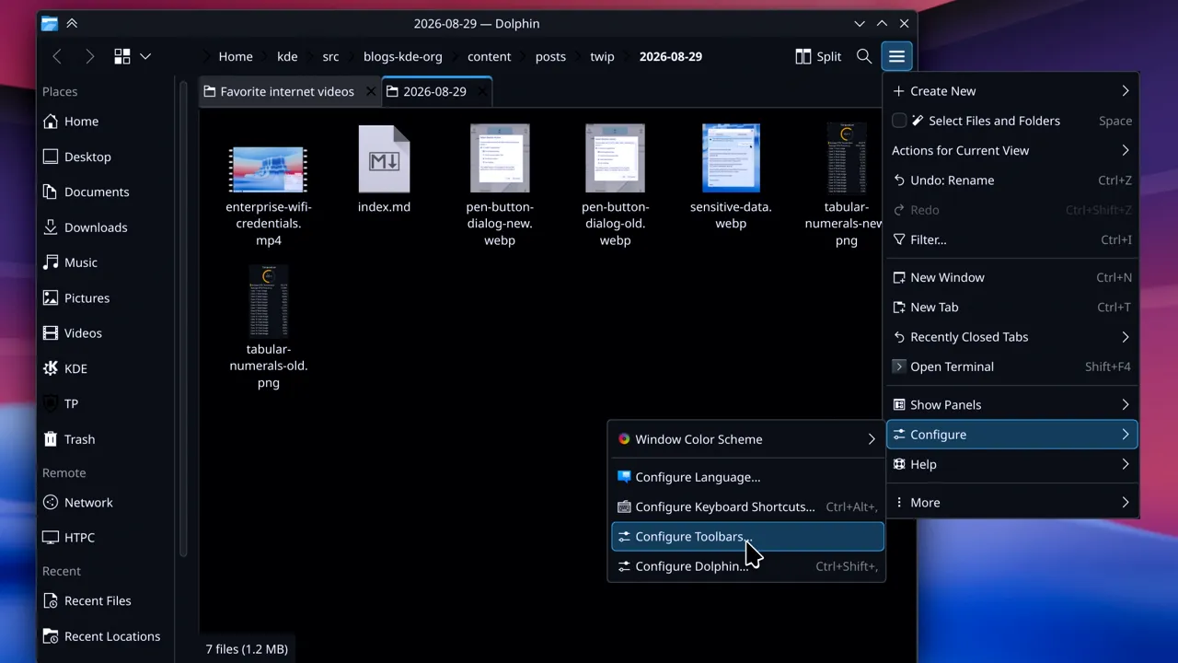Image resolution: width=1178 pixels, height=663 pixels.
Task: Open Filter... from the menu
Action: (x=1012, y=239)
